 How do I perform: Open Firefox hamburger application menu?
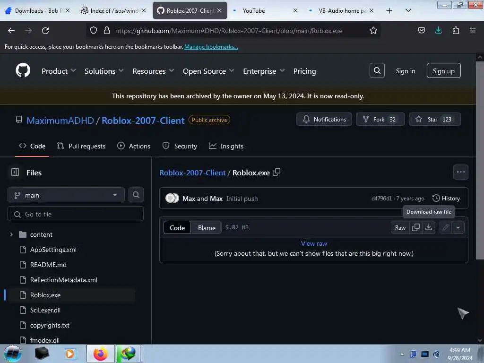[473, 30]
